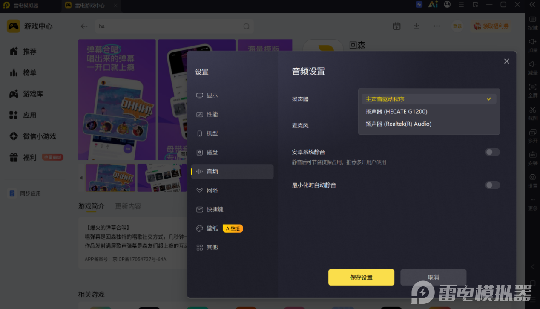Viewport: 540px width, 309px height.
Task: Click the back arrow beside search box
Action: coord(84,26)
